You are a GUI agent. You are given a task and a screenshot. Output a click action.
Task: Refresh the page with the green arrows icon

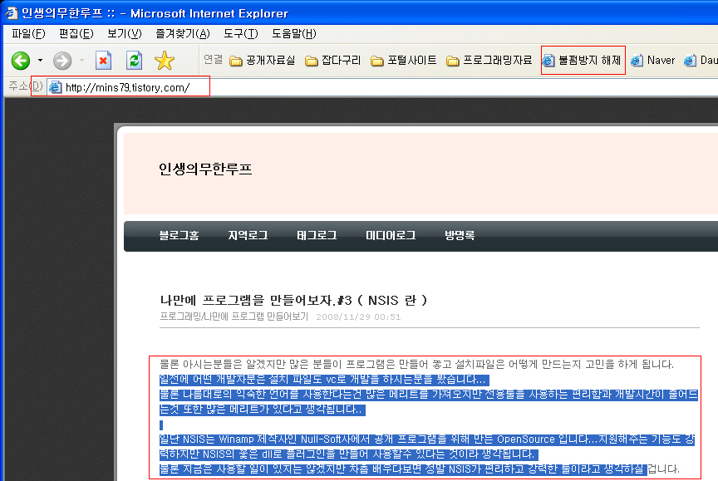click(x=134, y=61)
